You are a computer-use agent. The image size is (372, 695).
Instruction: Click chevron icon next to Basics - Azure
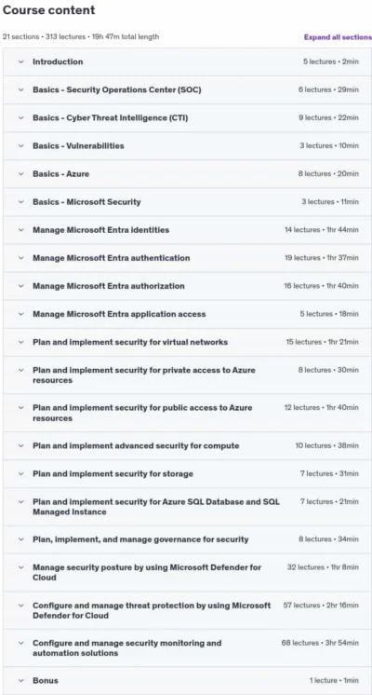[x=20, y=173]
